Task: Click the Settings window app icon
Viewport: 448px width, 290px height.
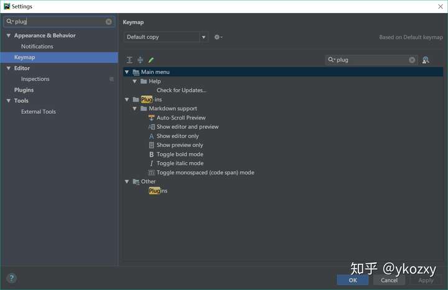Action: pyautogui.click(x=7, y=6)
